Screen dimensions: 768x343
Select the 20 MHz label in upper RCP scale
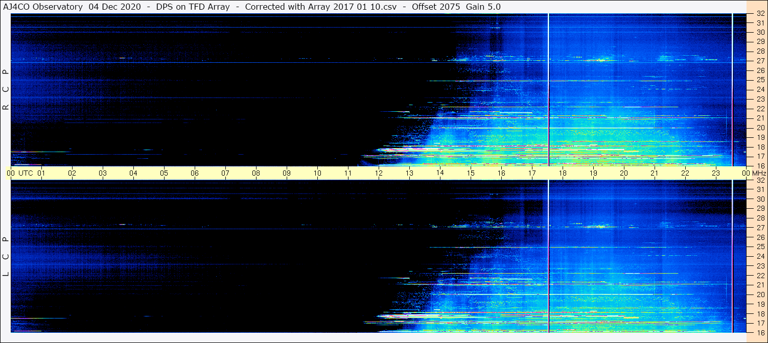pos(760,128)
